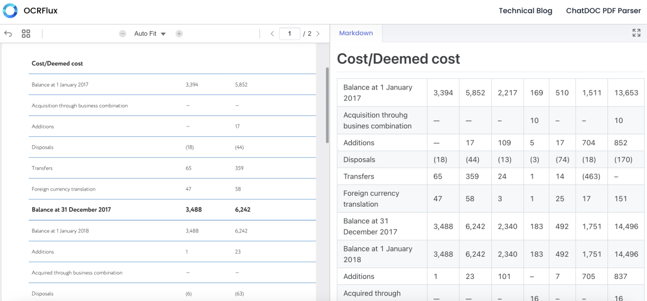
Task: Click the PDF viewer vertical scrollbar
Action: tap(328, 105)
